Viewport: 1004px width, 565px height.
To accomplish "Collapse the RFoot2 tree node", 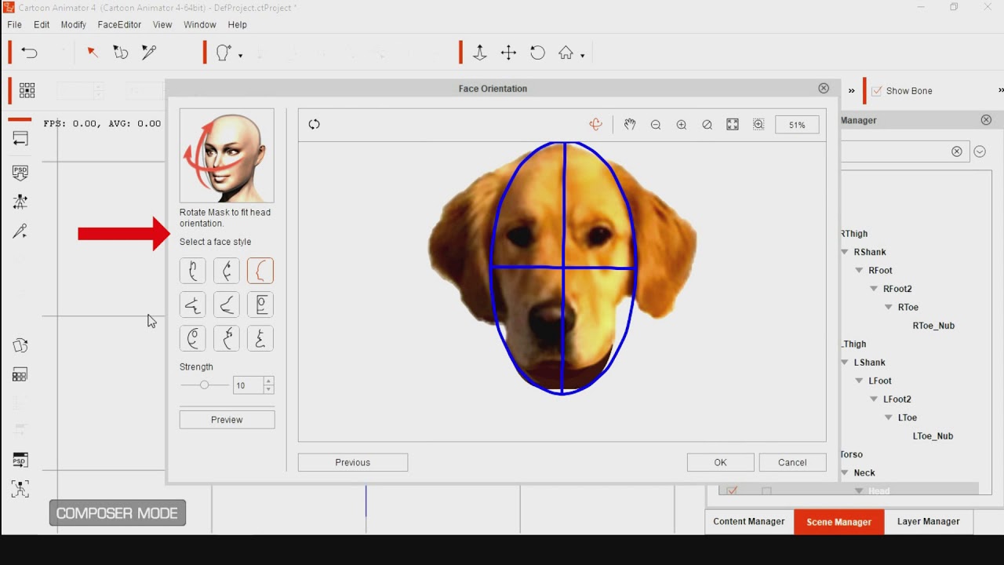I will click(x=875, y=289).
